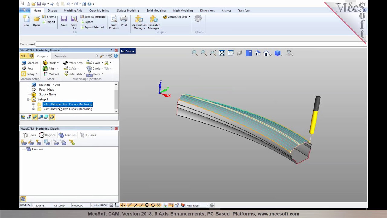Click Save As Template button
The width and height of the screenshot is (387, 218).
[x=93, y=17]
